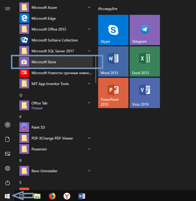
Task: Open Settings via the gear icon
Action: (x=8, y=168)
